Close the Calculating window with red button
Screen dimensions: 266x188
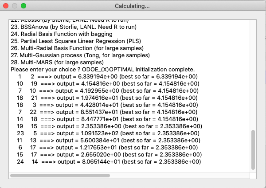(x=6, y=6)
